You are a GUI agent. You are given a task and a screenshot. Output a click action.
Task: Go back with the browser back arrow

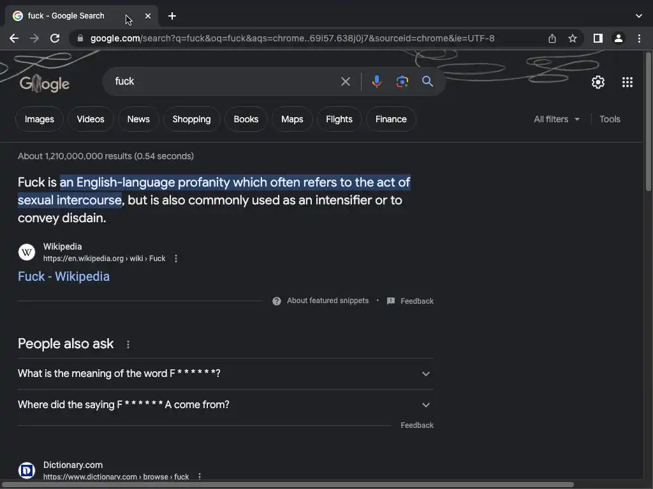tap(14, 38)
